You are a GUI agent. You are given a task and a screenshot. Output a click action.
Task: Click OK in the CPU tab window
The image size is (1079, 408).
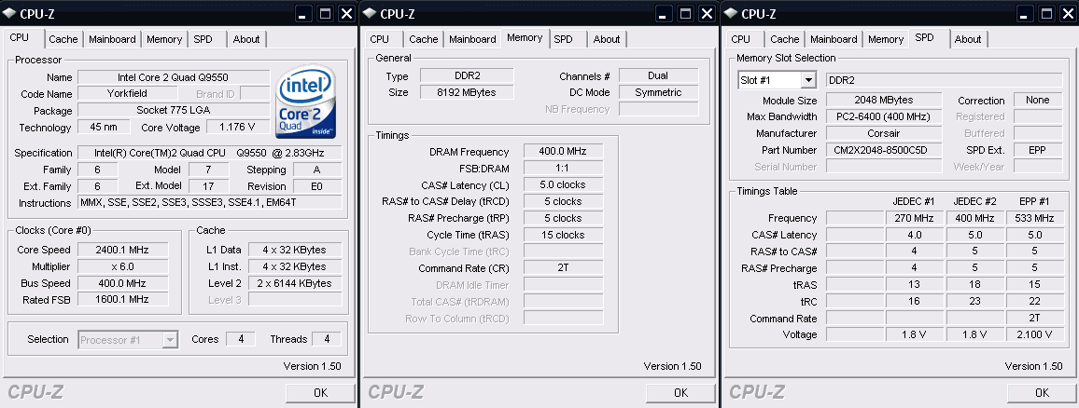320,393
